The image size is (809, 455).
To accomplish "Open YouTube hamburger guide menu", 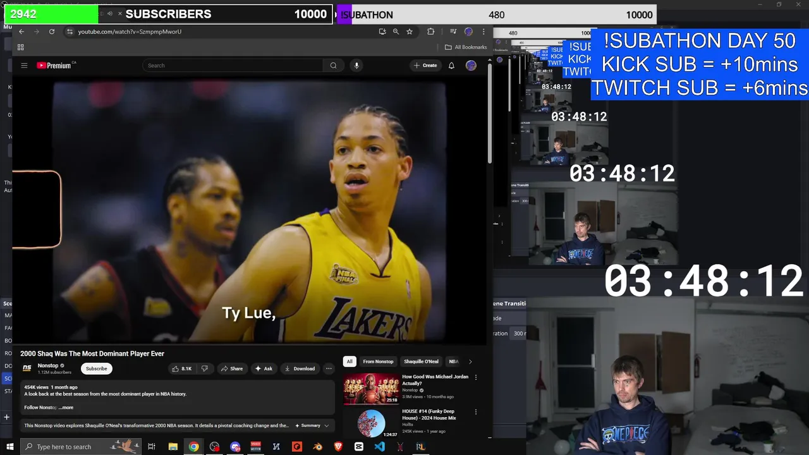I will [24, 66].
